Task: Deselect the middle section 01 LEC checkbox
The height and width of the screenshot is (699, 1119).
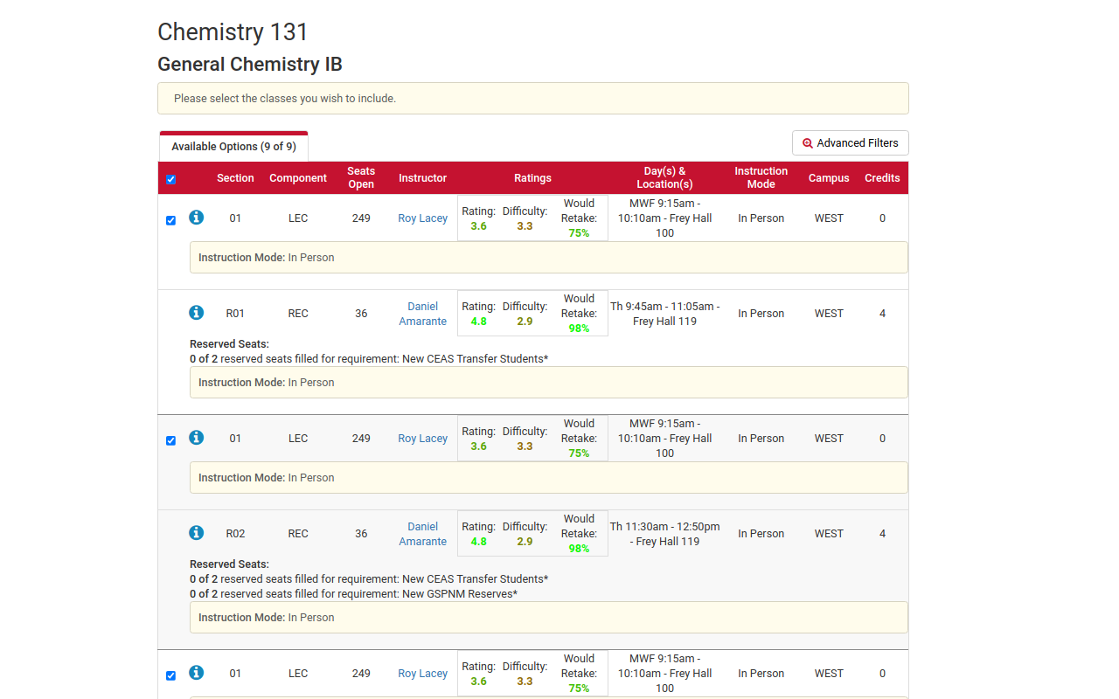Action: [170, 440]
